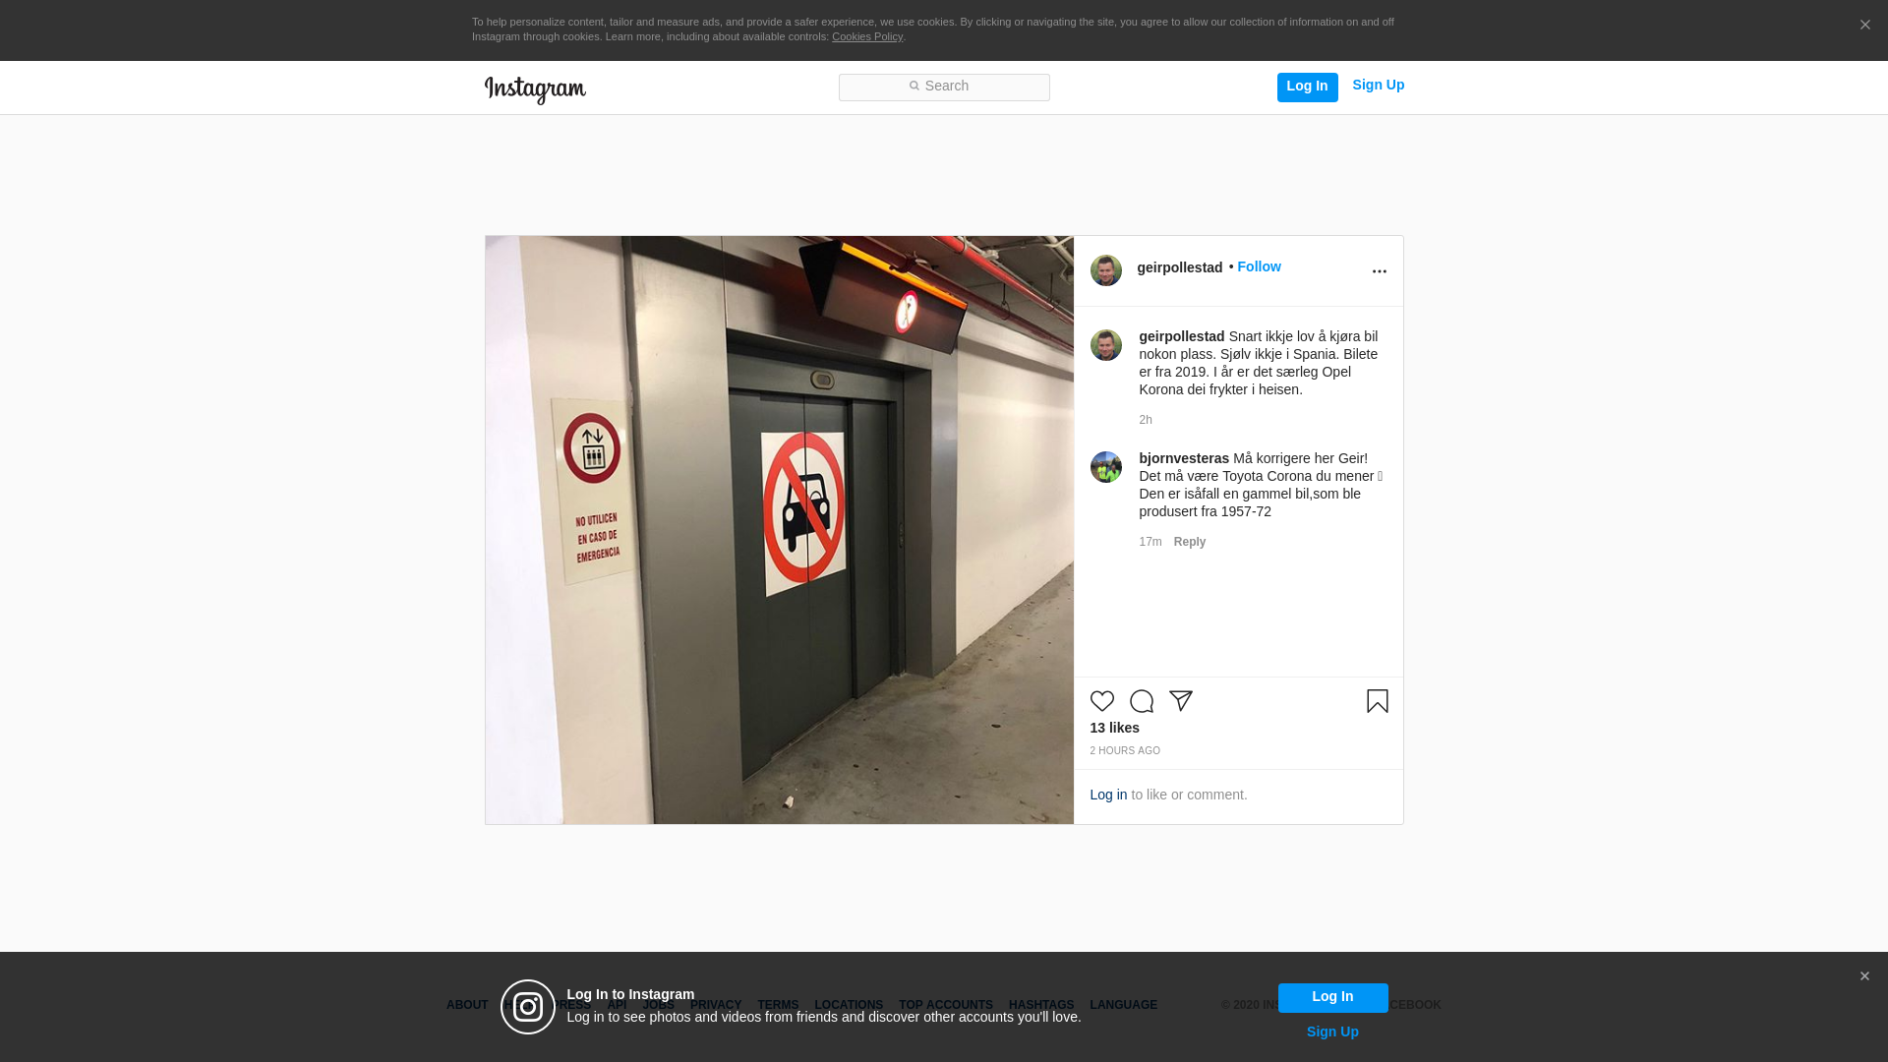Close the Log In to Instagram banner
Image resolution: width=1888 pixels, height=1062 pixels.
pos(1864,976)
